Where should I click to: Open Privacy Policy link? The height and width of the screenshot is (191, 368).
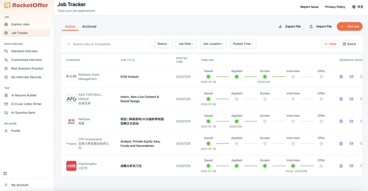pyautogui.click(x=335, y=7)
